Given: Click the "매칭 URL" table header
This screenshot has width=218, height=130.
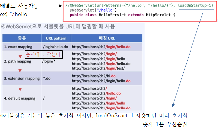Looking at the screenshot, I should coord(107,38).
